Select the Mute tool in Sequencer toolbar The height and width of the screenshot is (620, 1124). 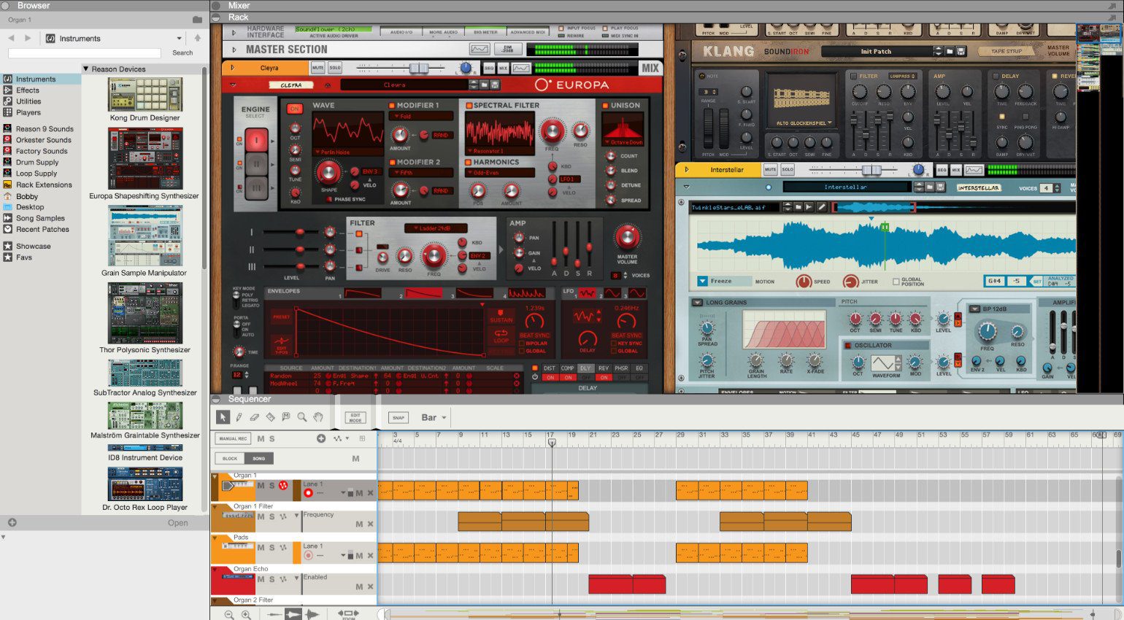286,417
